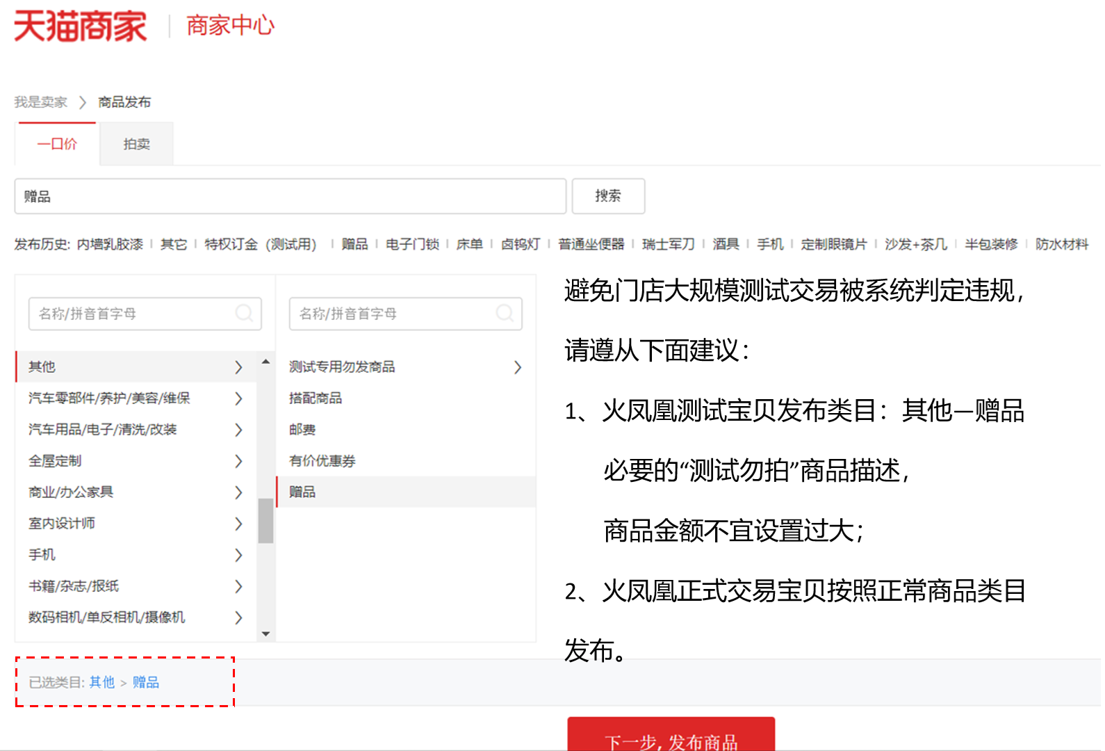Select 半包装修 from publish history
This screenshot has width=1105, height=751.
tap(991, 244)
